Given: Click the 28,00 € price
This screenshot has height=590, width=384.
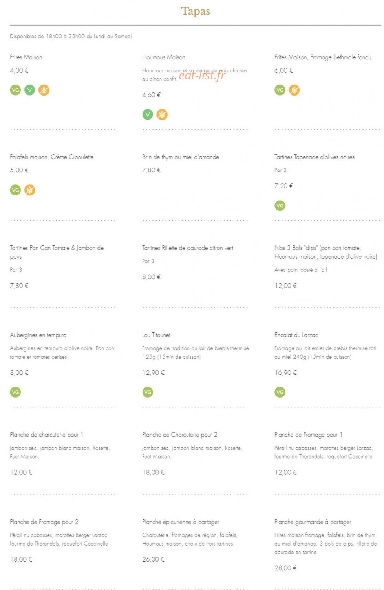Looking at the screenshot, I should (x=285, y=568).
